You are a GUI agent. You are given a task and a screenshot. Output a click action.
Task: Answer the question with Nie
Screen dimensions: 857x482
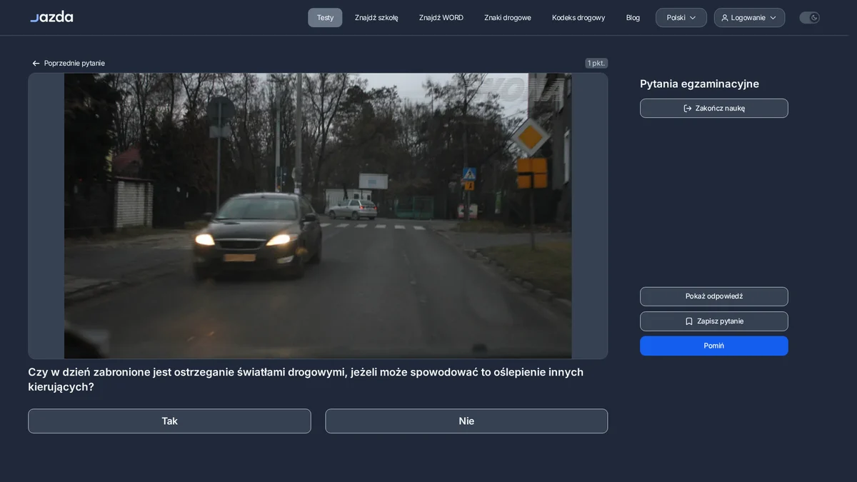point(466,421)
